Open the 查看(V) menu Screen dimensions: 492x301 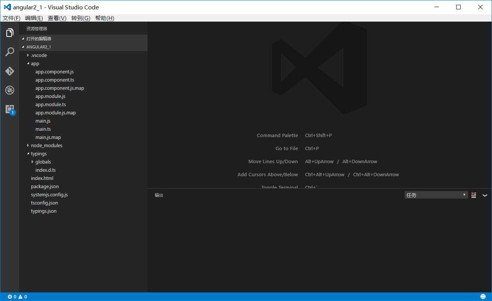point(57,18)
